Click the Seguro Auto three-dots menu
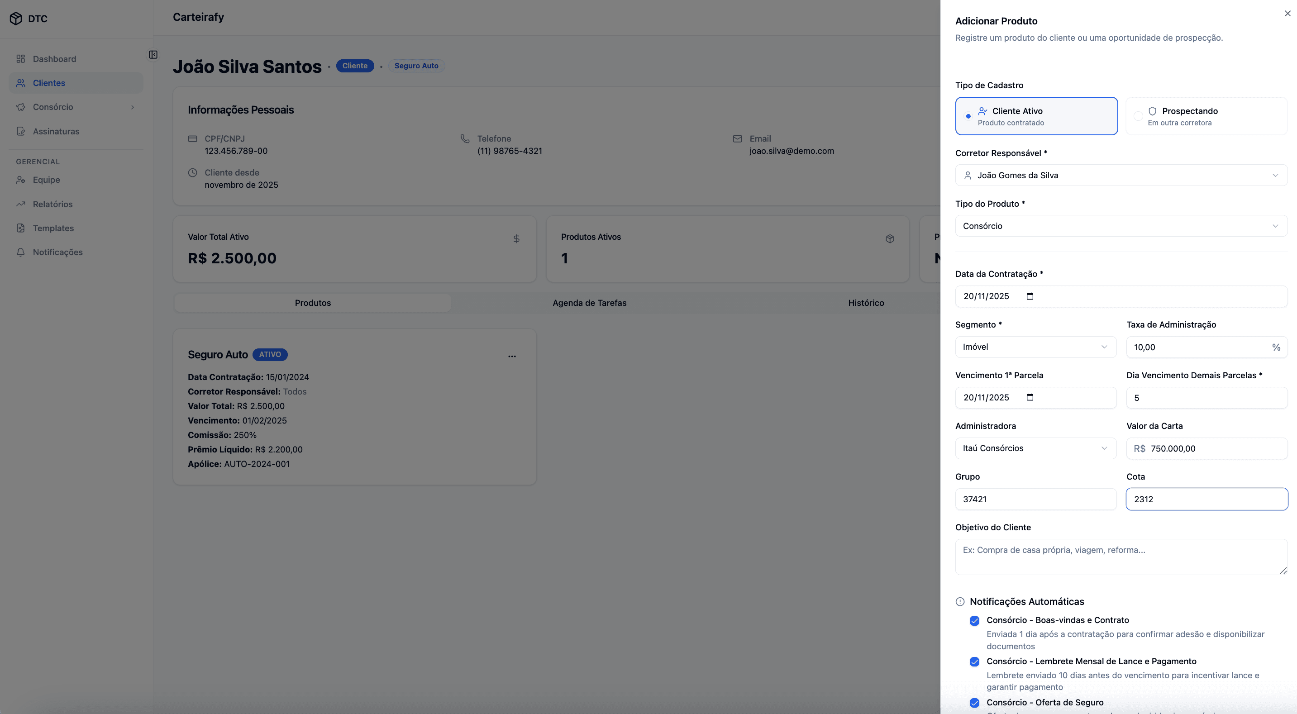This screenshot has height=714, width=1297. (511, 356)
